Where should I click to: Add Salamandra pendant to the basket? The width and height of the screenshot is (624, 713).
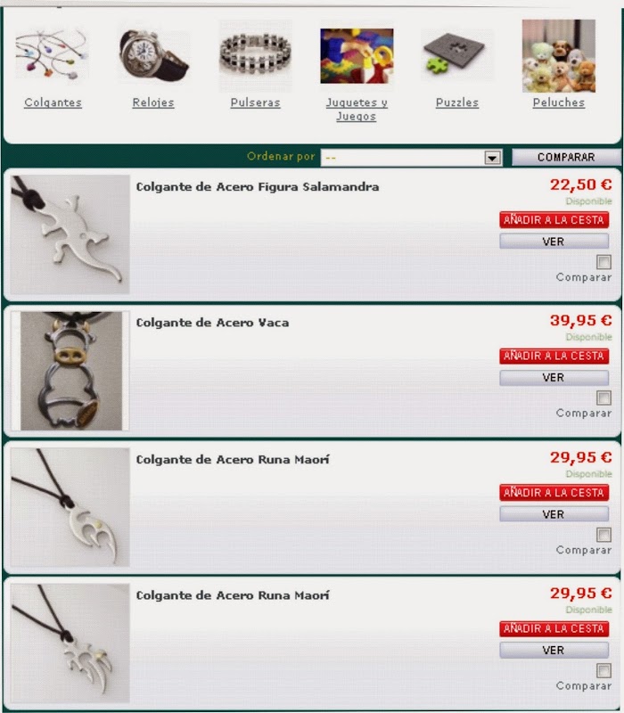(x=554, y=220)
